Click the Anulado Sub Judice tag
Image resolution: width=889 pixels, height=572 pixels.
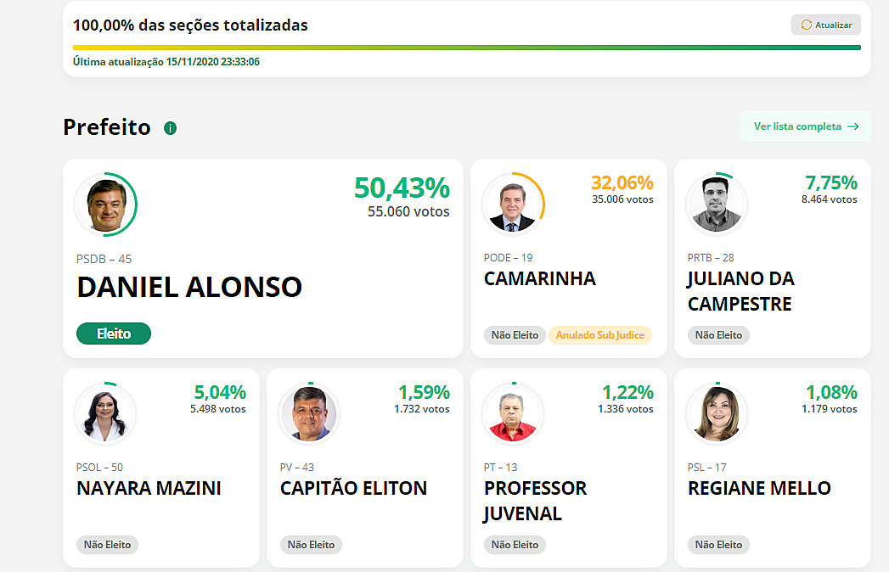point(599,335)
